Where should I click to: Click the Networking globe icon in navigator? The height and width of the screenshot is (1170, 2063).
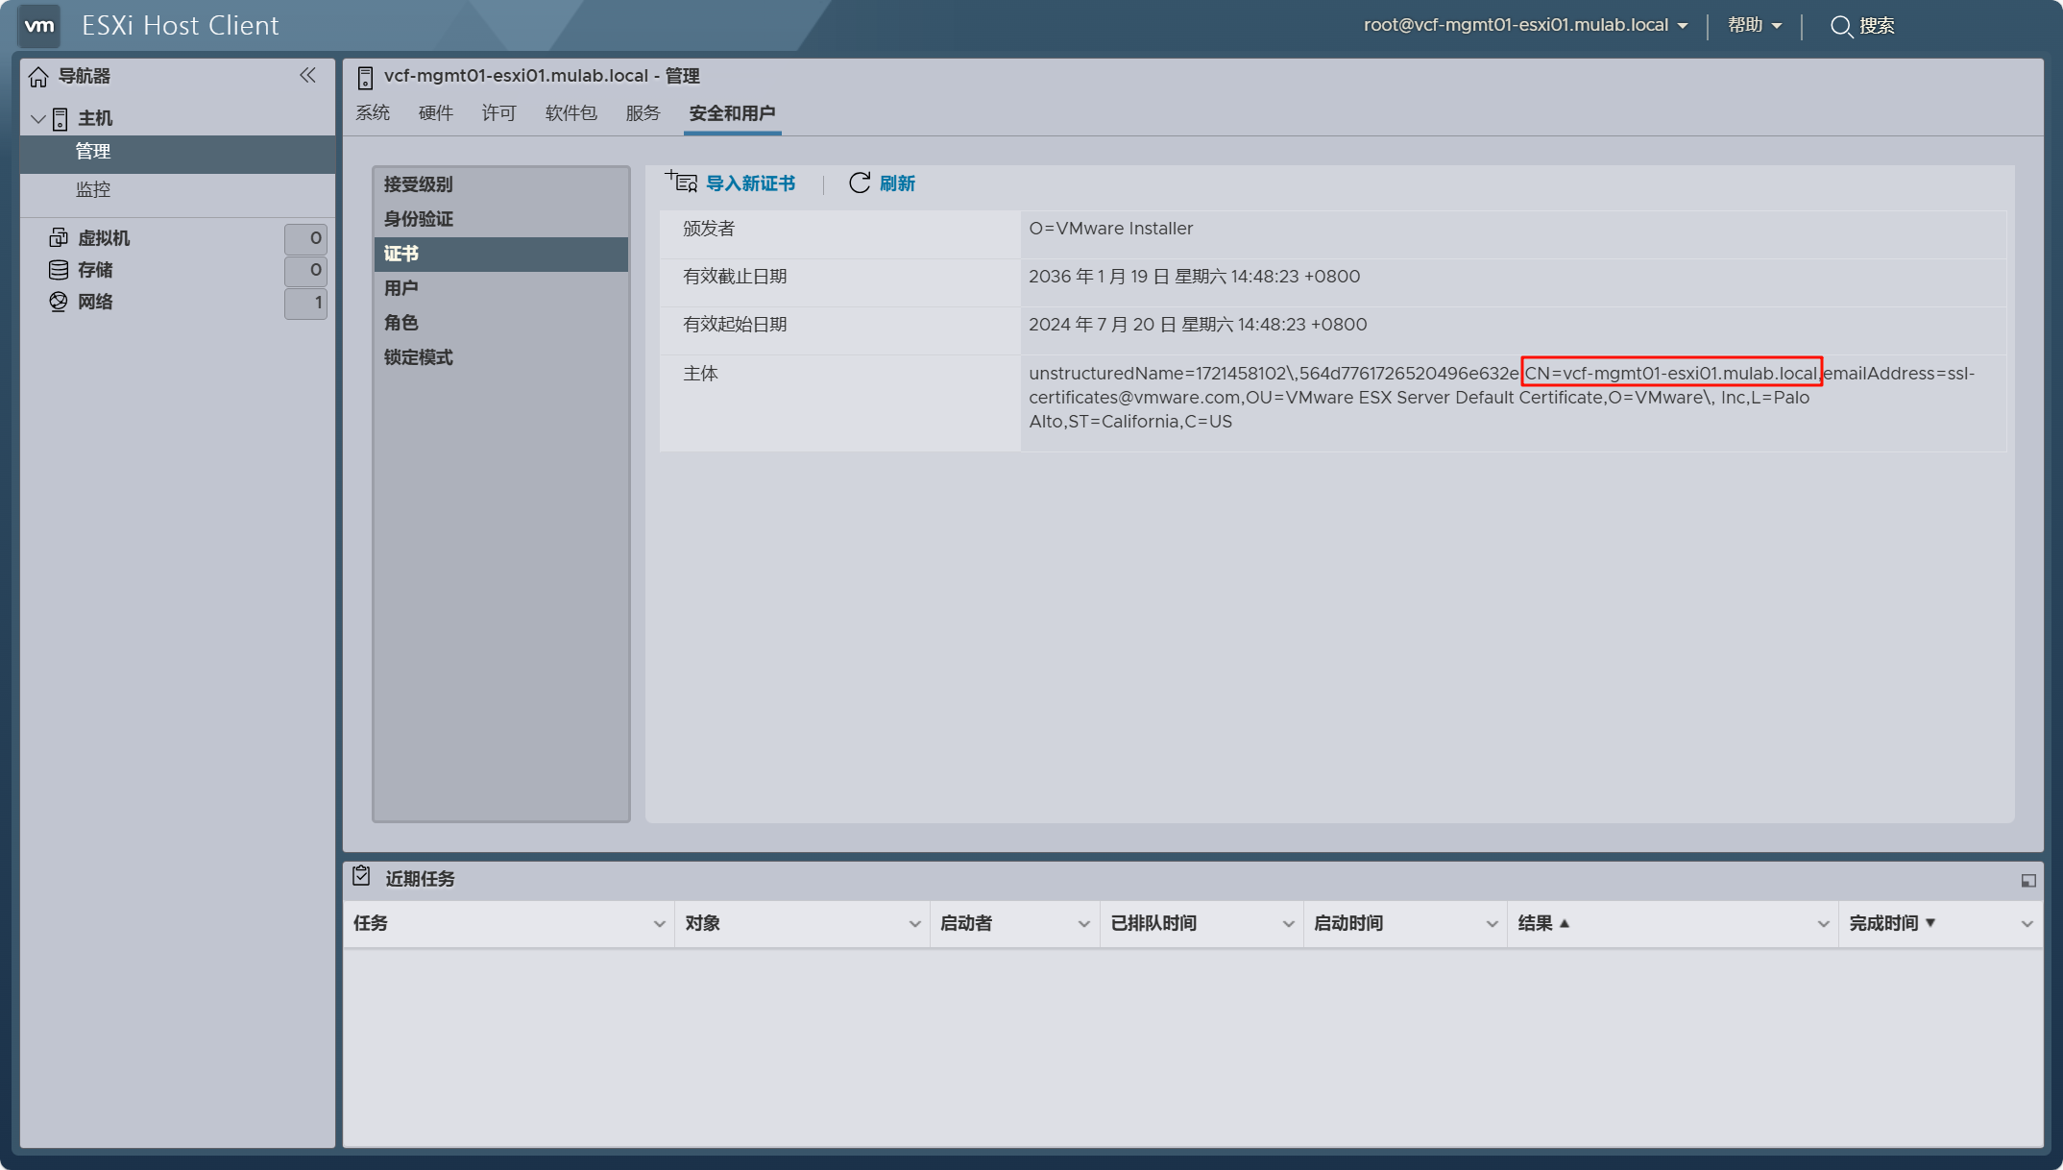(59, 302)
